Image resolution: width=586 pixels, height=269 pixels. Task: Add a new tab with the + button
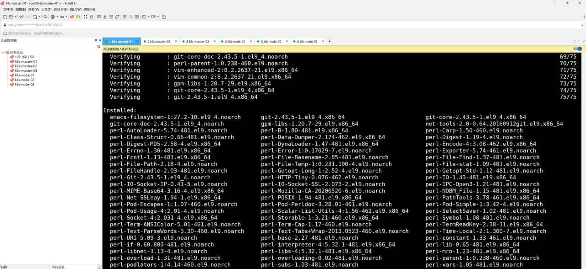tap(329, 41)
